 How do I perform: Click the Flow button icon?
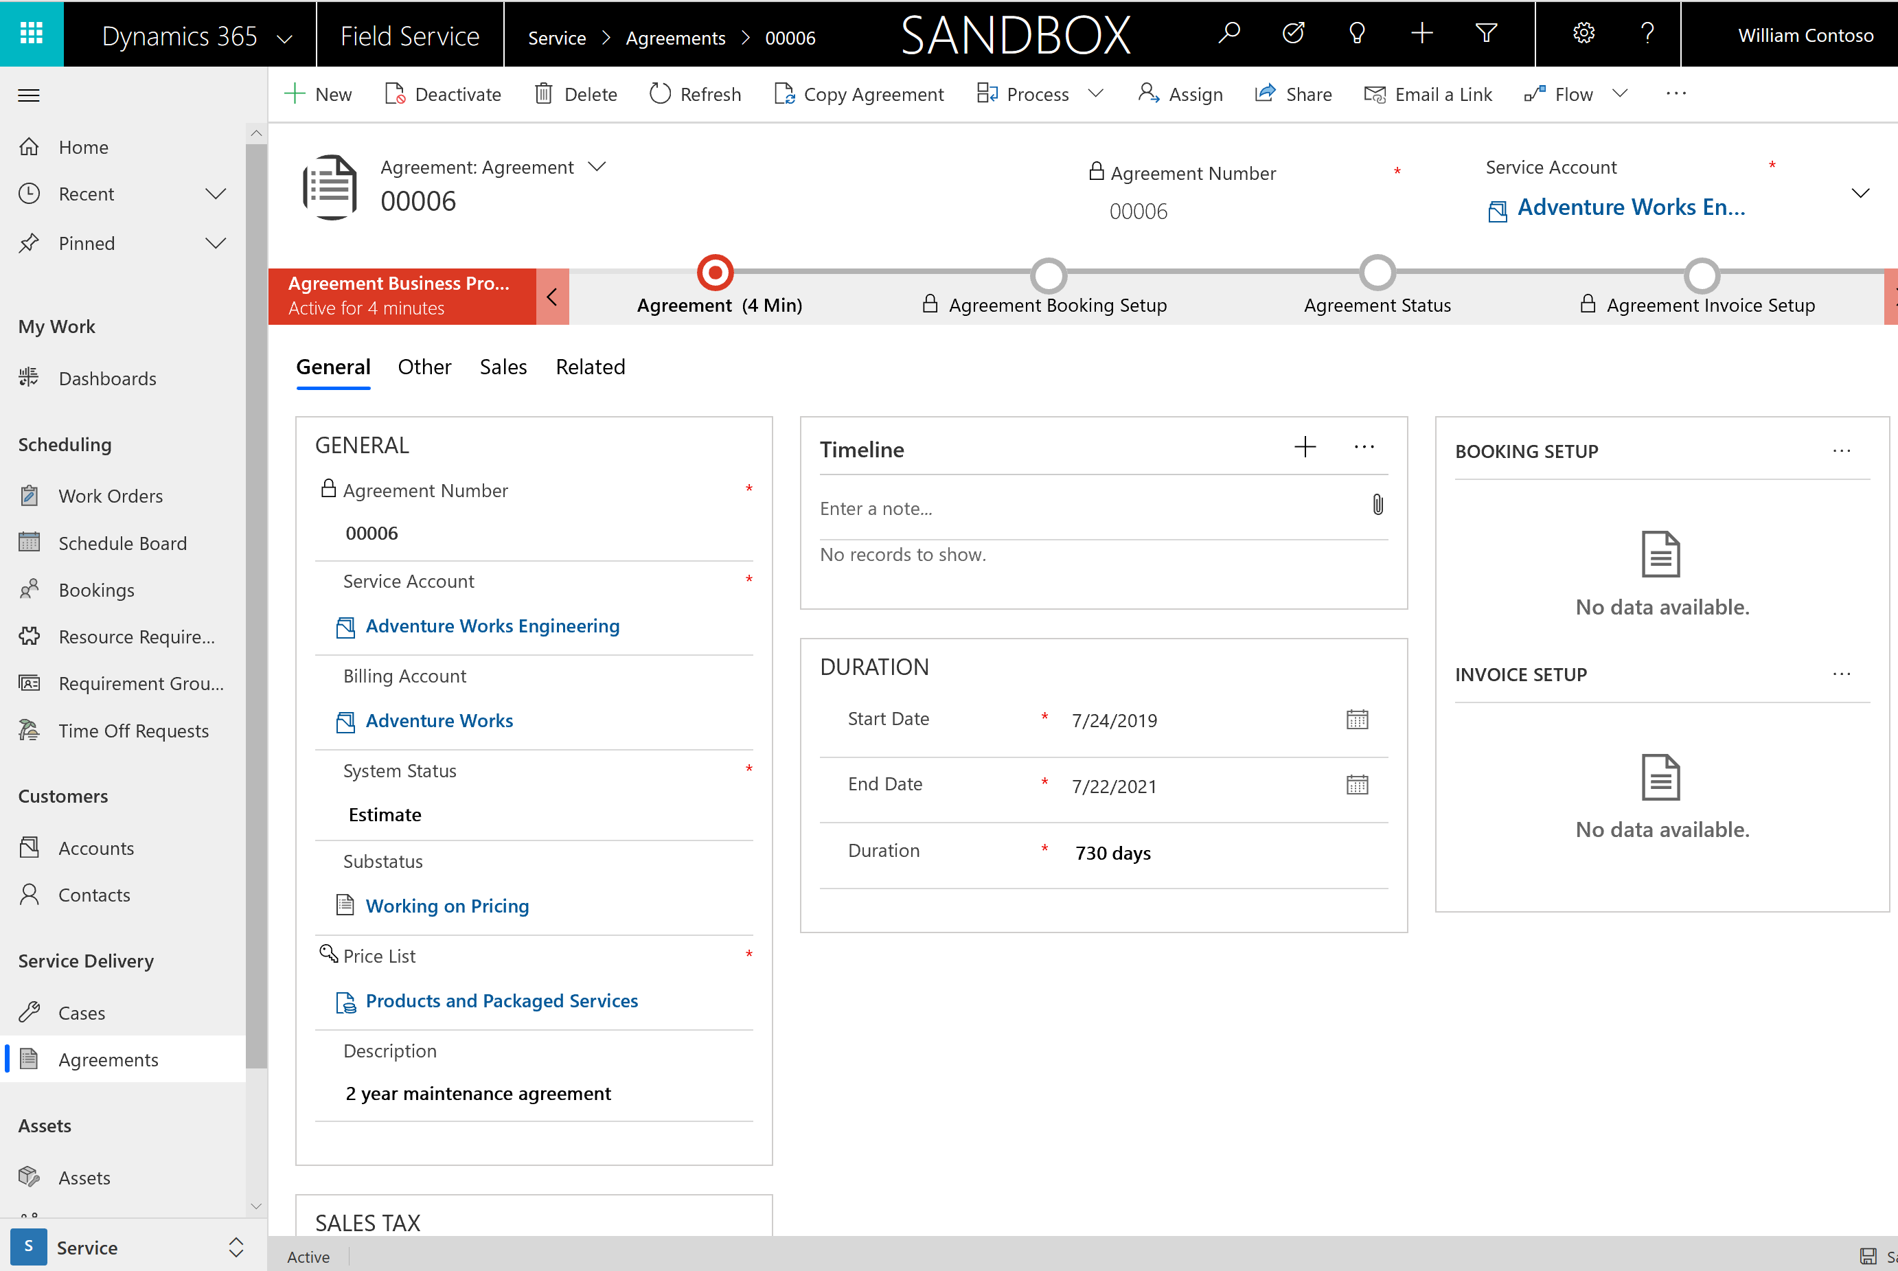coord(1535,92)
